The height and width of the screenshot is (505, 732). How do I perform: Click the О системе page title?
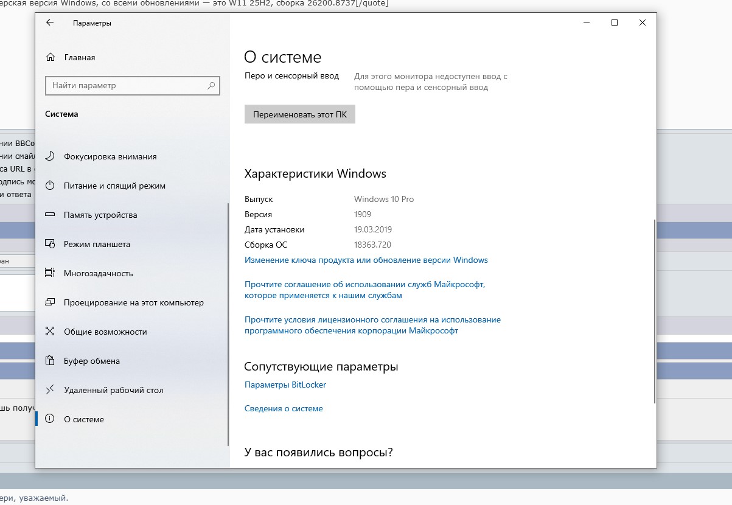[282, 57]
